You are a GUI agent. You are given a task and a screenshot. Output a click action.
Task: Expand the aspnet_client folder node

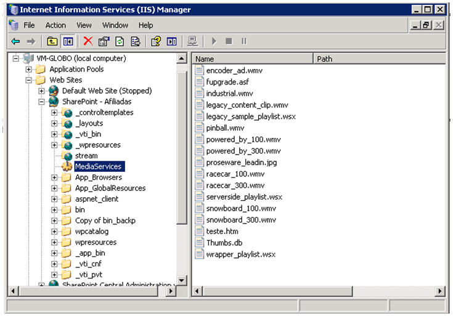tap(54, 199)
